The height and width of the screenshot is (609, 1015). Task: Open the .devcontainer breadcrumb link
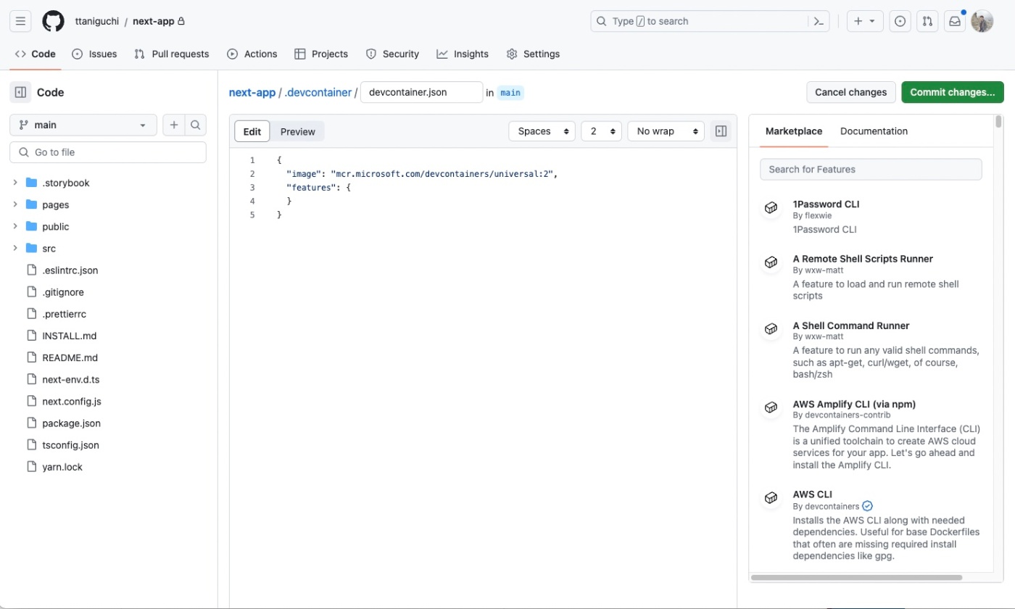click(x=318, y=93)
